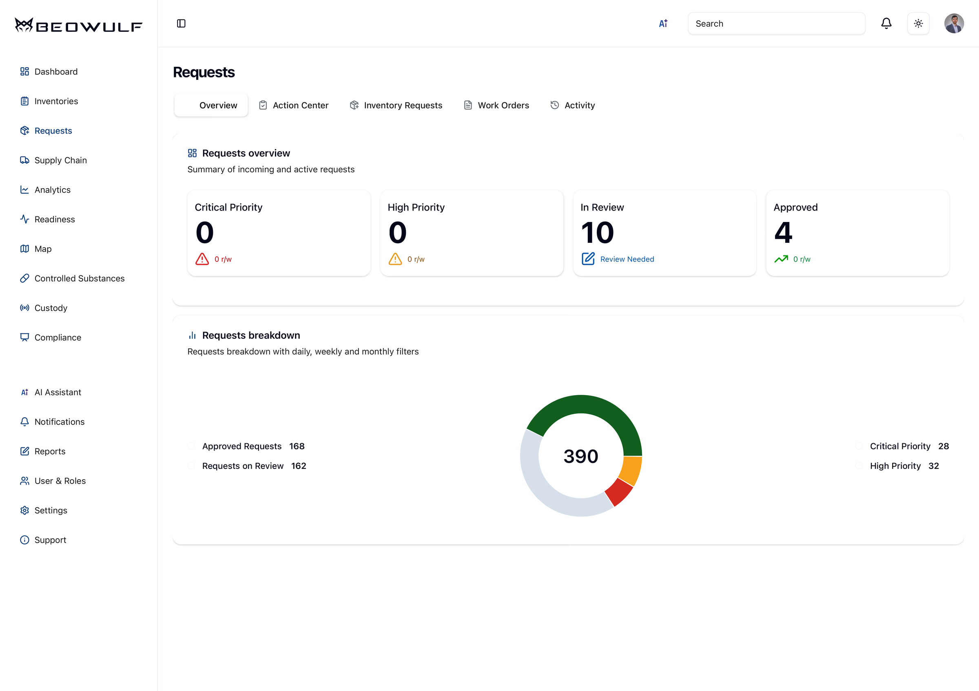Switch to the Activity tab
The image size is (979, 691).
click(572, 105)
